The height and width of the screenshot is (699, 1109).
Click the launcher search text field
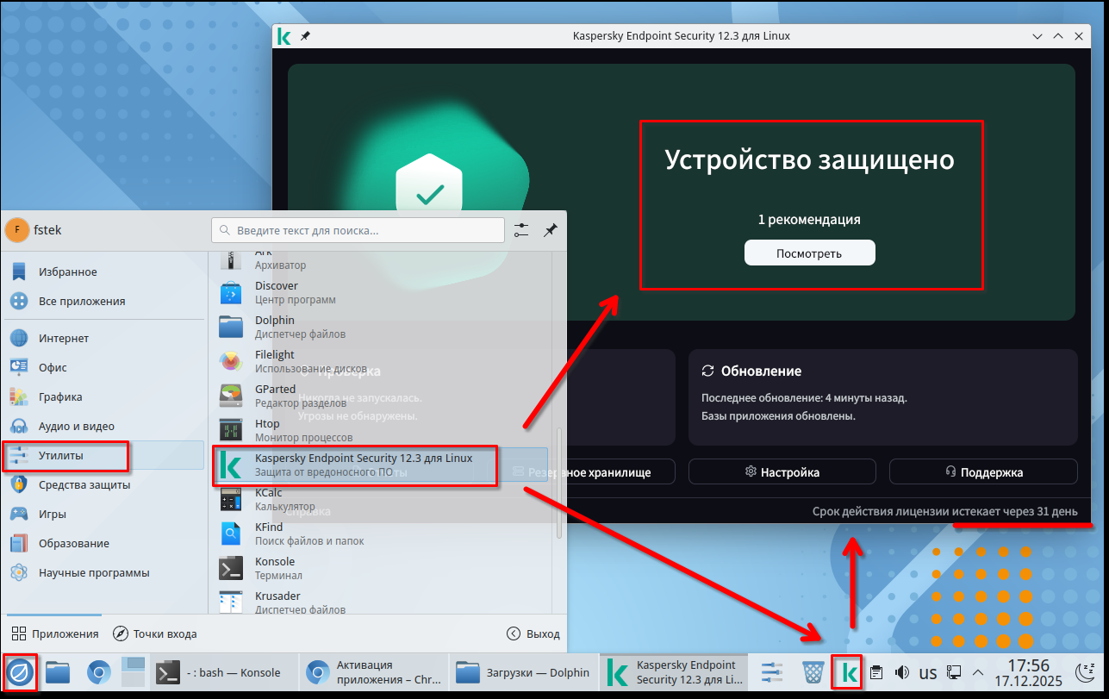point(358,230)
